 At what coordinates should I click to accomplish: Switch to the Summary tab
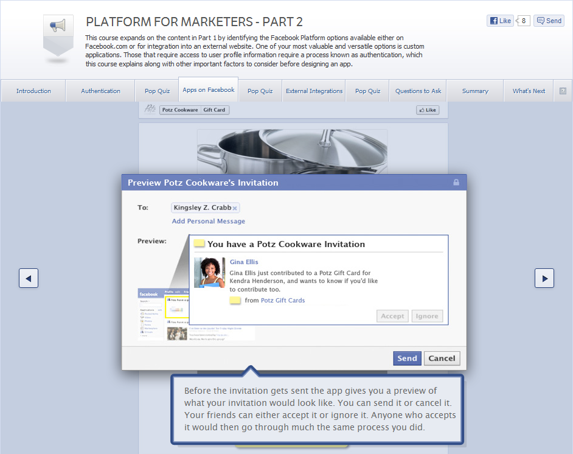pos(475,91)
